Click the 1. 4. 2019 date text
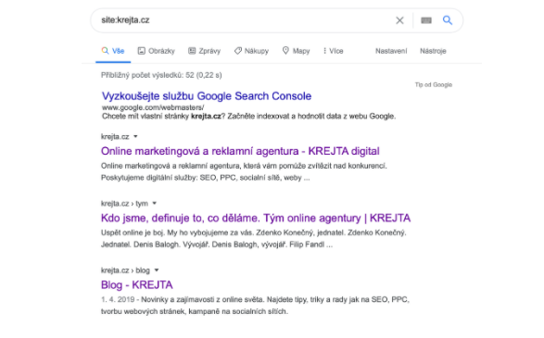544x338 pixels. tap(118, 299)
